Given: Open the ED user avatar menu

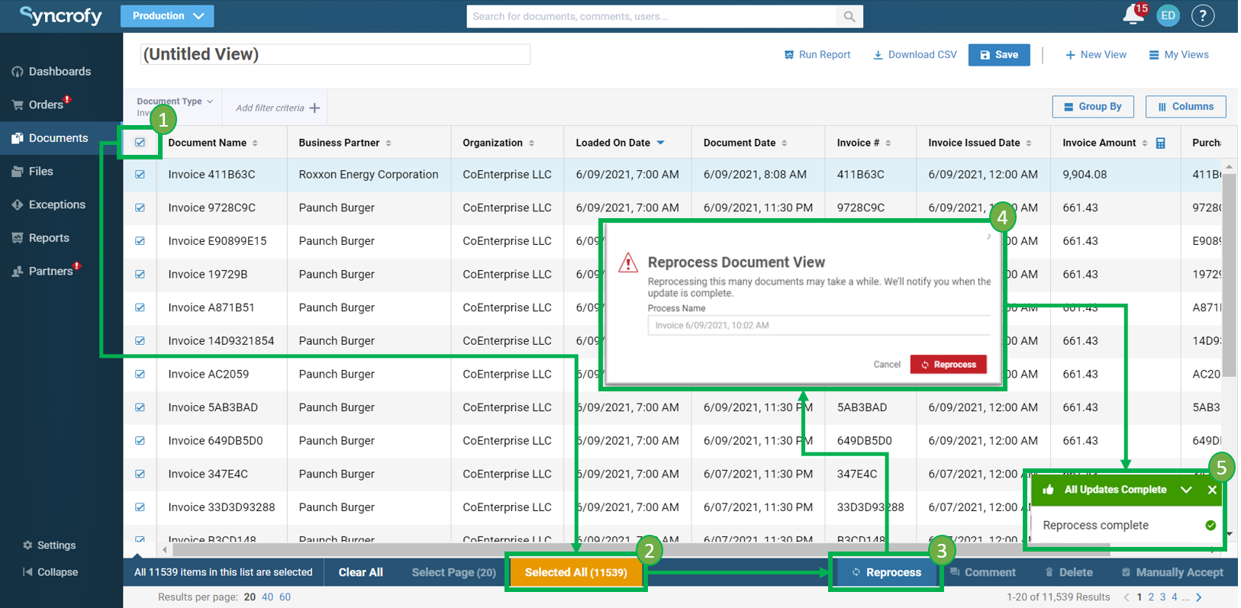Looking at the screenshot, I should pos(1168,15).
